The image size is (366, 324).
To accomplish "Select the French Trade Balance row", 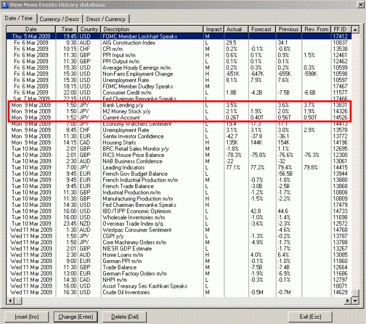I will tap(179, 186).
